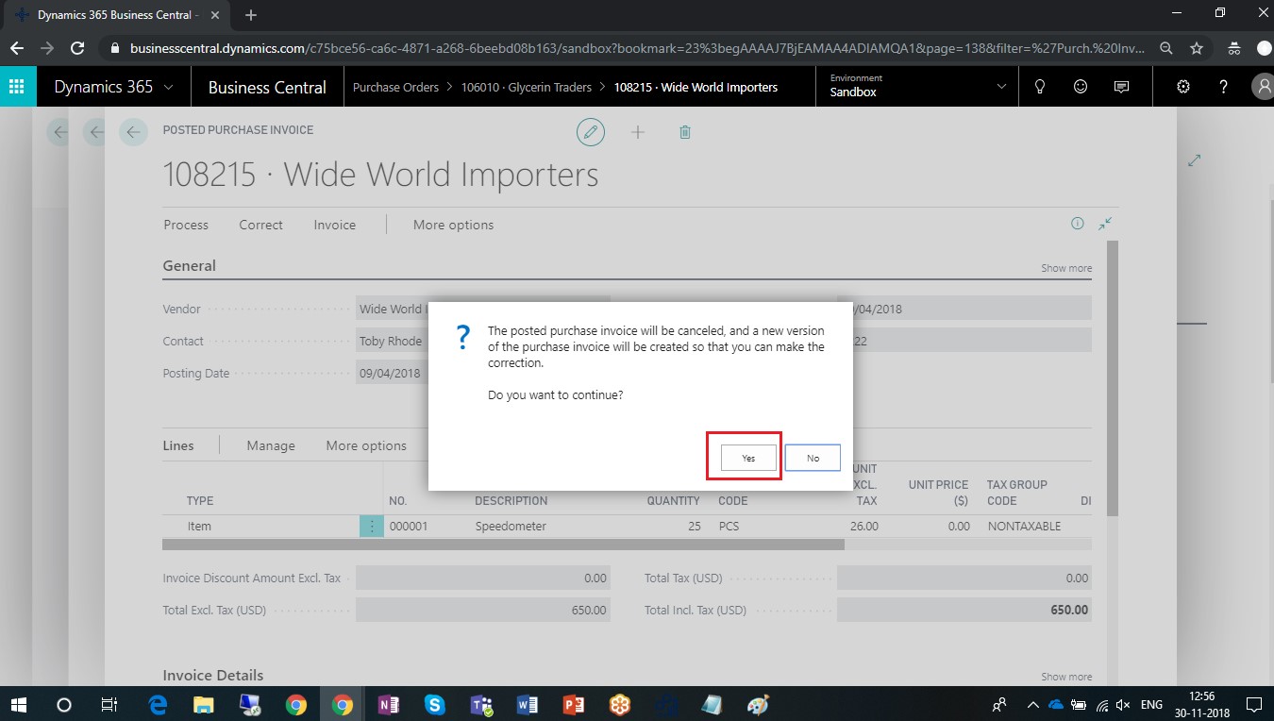Open OneNote from the taskbar
Viewport: 1274px width, 721px height.
[388, 704]
